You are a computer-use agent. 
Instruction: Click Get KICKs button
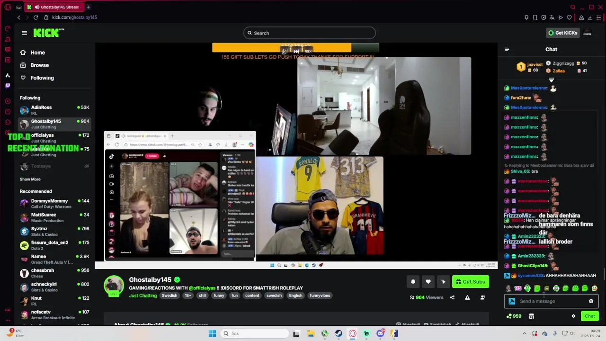click(563, 33)
